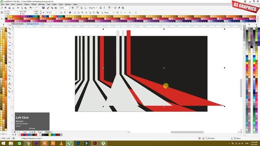Image resolution: width=260 pixels, height=146 pixels.
Task: Click the Cut scissors icon
Action: 18,8
